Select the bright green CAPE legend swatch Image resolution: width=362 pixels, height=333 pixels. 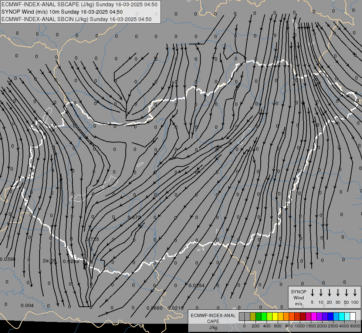[264, 316]
